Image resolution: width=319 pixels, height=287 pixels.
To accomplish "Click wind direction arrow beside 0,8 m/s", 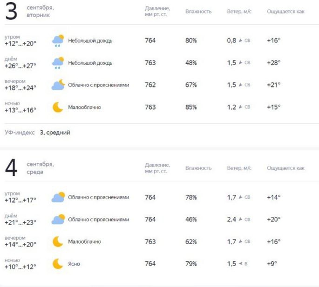I will (x=240, y=40).
